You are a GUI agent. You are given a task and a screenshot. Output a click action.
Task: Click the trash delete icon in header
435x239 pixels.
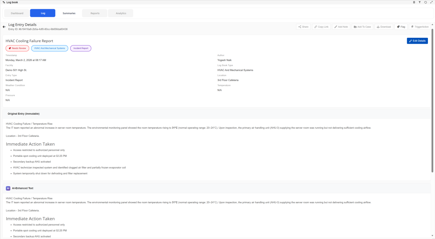[x=414, y=2]
